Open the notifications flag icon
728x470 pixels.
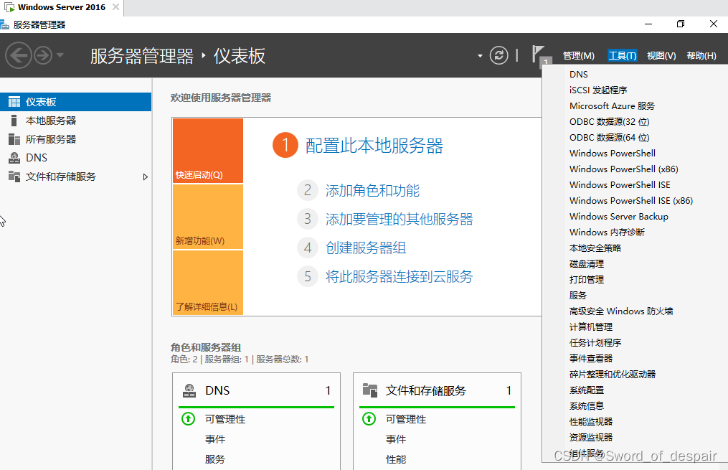click(538, 54)
